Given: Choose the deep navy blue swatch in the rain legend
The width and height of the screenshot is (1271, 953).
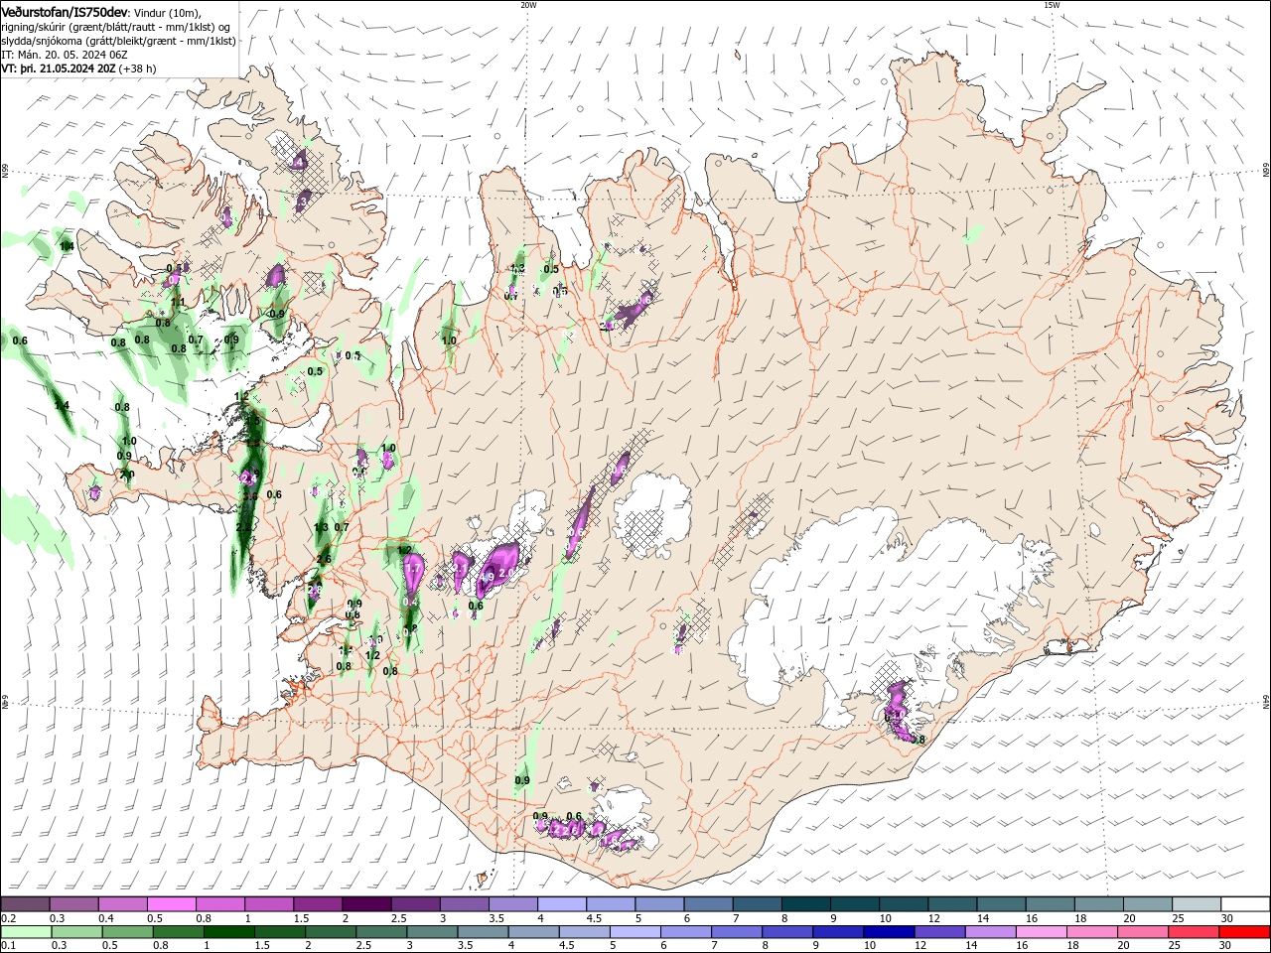Looking at the screenshot, I should pos(888,932).
